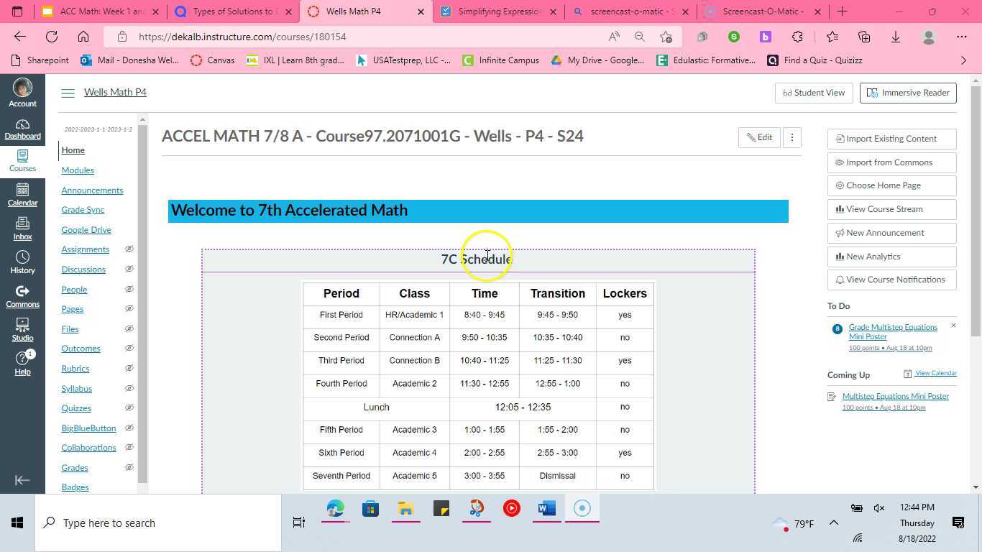Screen dimensions: 982x552
Task: Show recent History in Canvas sidebar
Action: click(22, 262)
